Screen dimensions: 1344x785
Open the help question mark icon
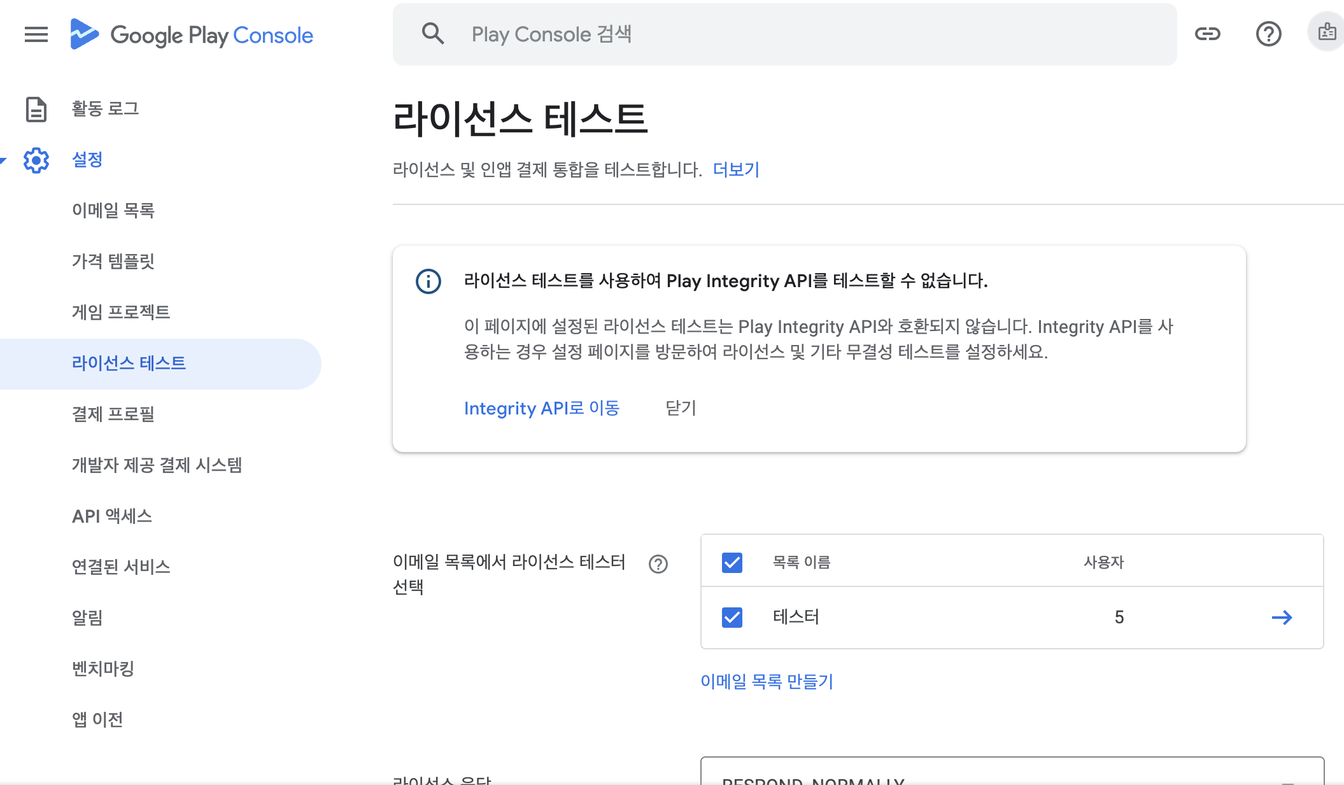(1268, 34)
